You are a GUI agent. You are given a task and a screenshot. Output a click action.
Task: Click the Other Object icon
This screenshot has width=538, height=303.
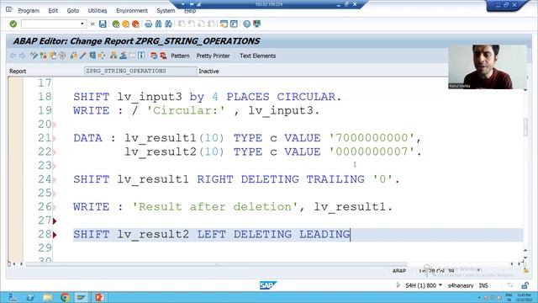[x=52, y=56]
